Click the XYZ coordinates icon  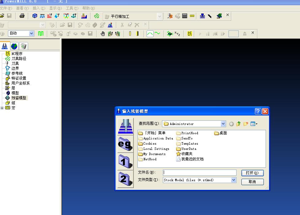(x=177, y=34)
